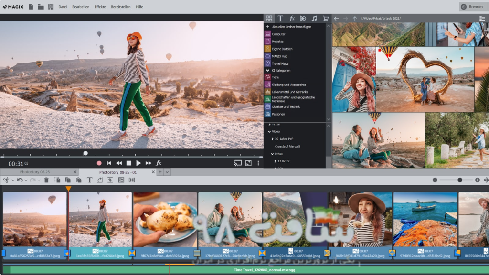The width and height of the screenshot is (489, 275).
Task: Open project with folder icon in top bar
Action: tap(41, 7)
